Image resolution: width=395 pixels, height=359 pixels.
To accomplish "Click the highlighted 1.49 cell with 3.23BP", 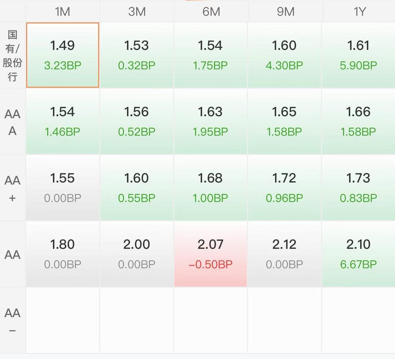I will click(62, 55).
